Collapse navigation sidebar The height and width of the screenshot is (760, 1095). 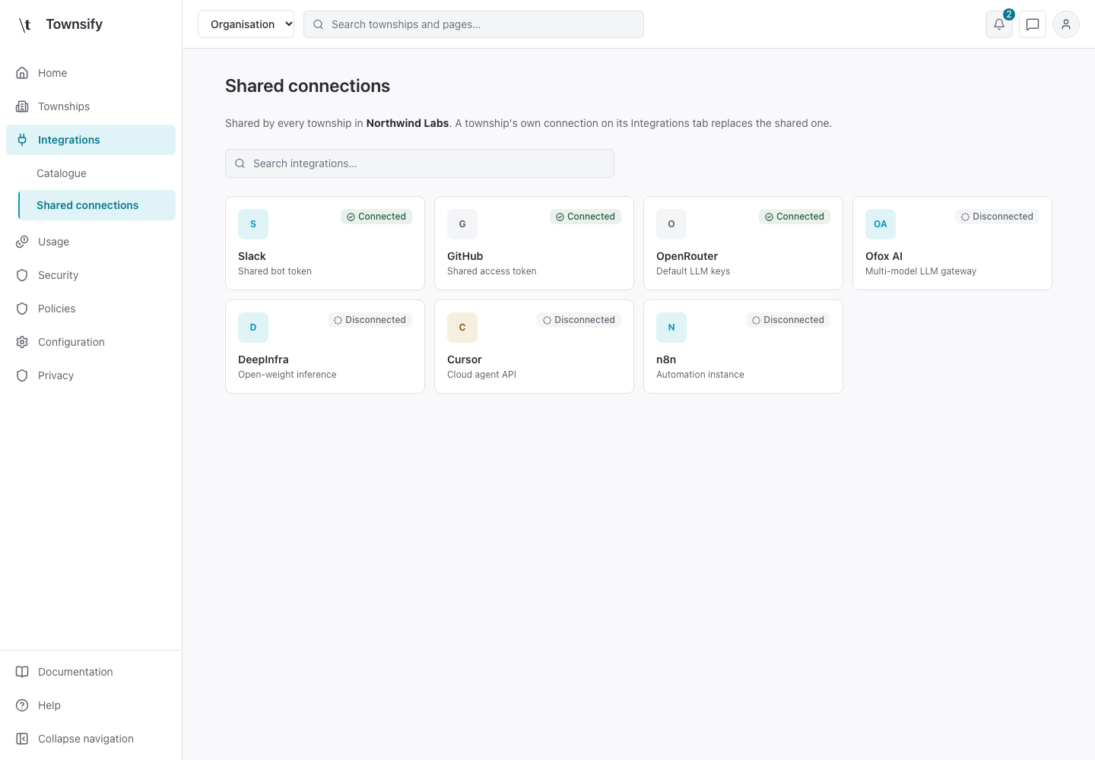click(90, 739)
